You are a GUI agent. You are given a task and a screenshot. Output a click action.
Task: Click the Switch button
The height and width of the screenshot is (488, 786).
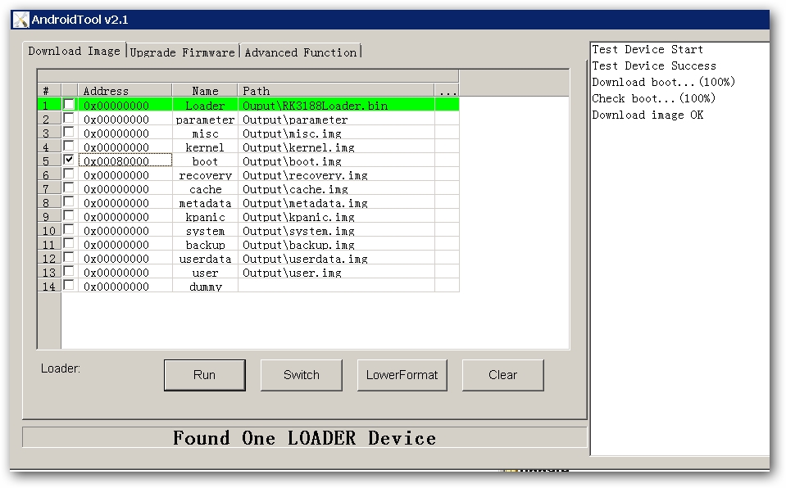click(302, 375)
